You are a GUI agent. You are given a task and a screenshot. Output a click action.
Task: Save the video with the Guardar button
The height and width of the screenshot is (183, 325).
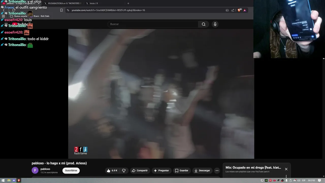point(182,171)
